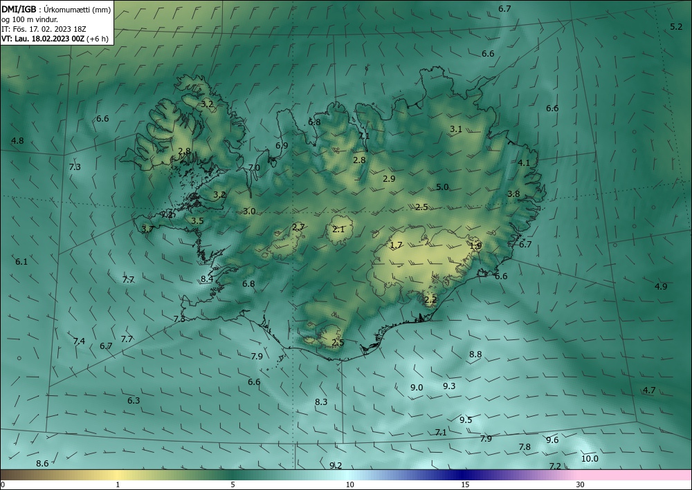Click the map value 8.4

point(206,279)
